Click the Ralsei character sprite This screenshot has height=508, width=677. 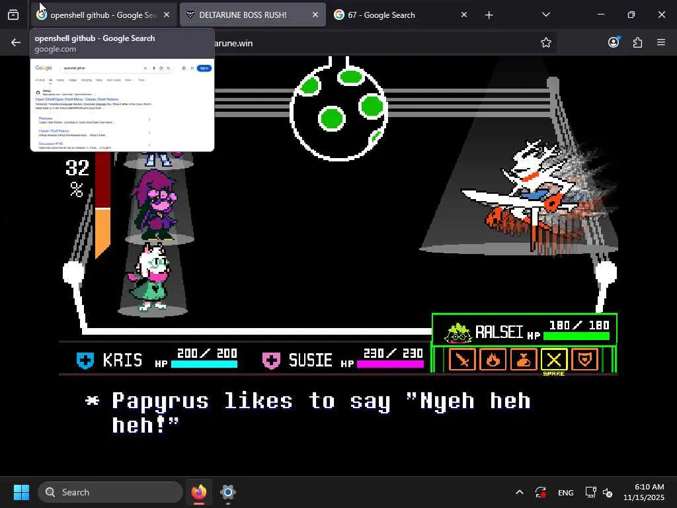click(x=150, y=276)
